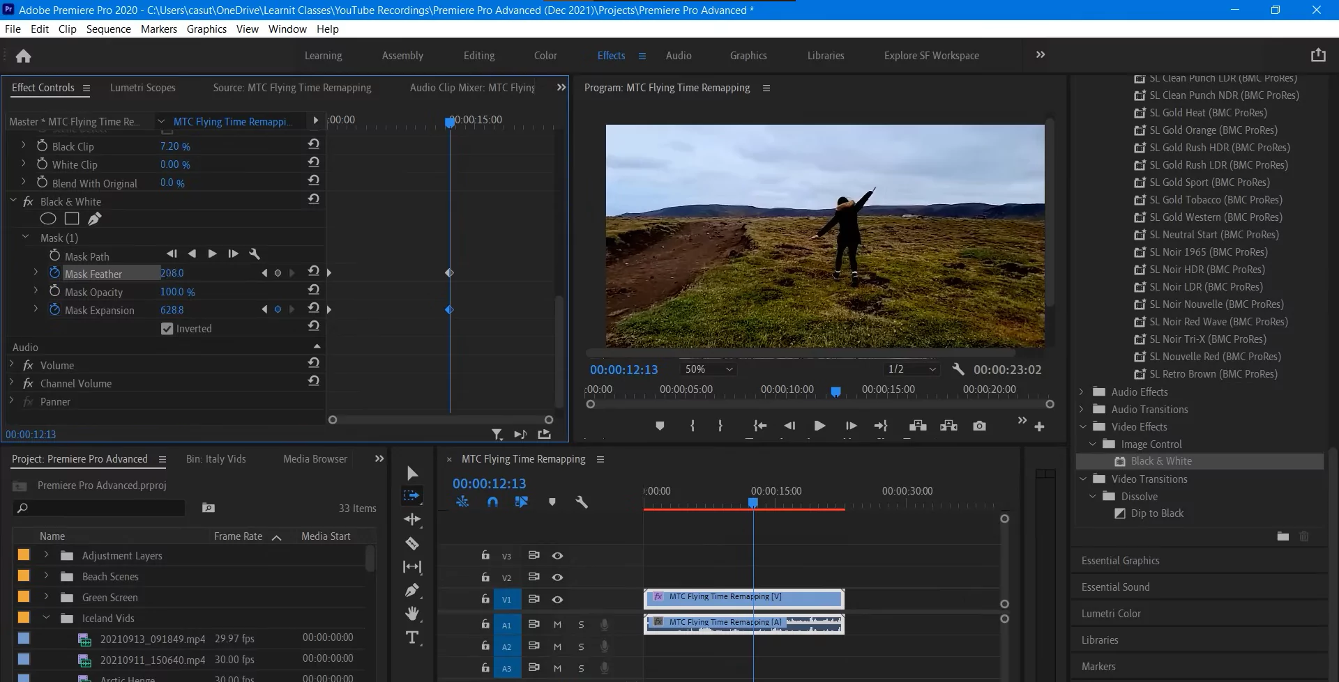This screenshot has width=1339, height=682.
Task: Toggle Mask Expansion animation stopwatch
Action: click(55, 309)
